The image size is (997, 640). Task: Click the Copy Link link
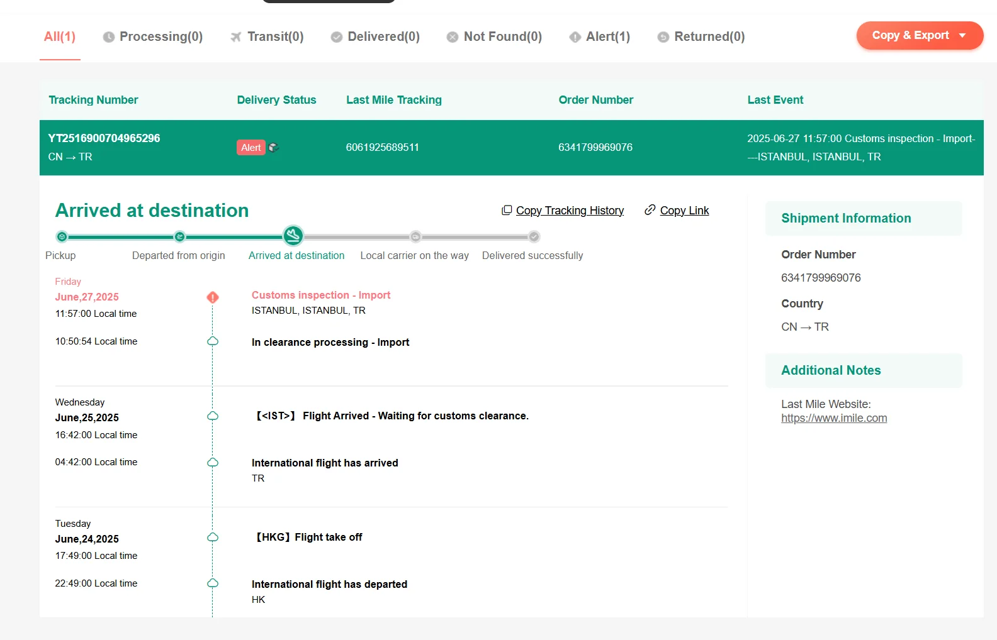(x=684, y=211)
